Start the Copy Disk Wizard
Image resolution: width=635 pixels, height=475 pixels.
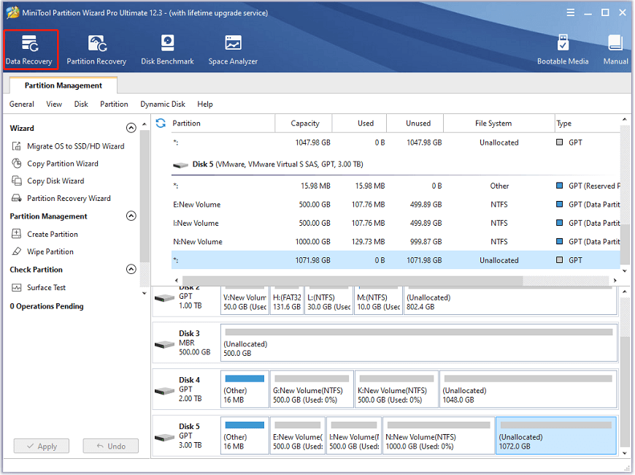48,181
